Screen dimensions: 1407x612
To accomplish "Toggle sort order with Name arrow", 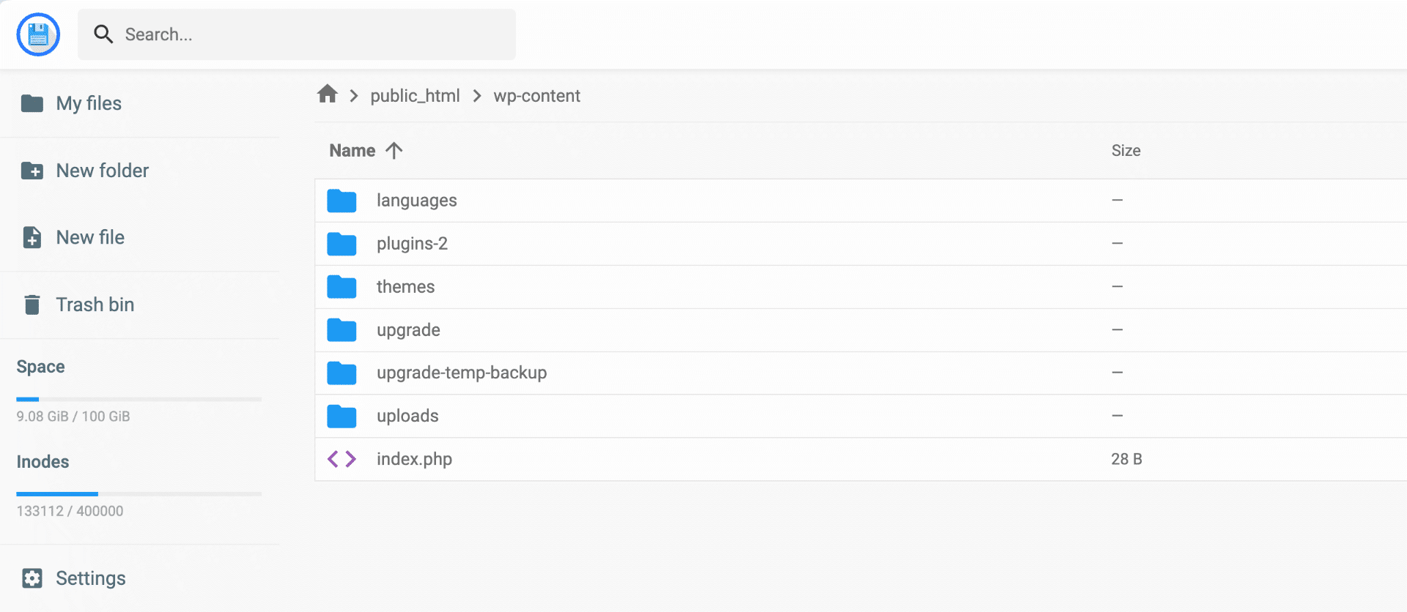I will coord(394,150).
